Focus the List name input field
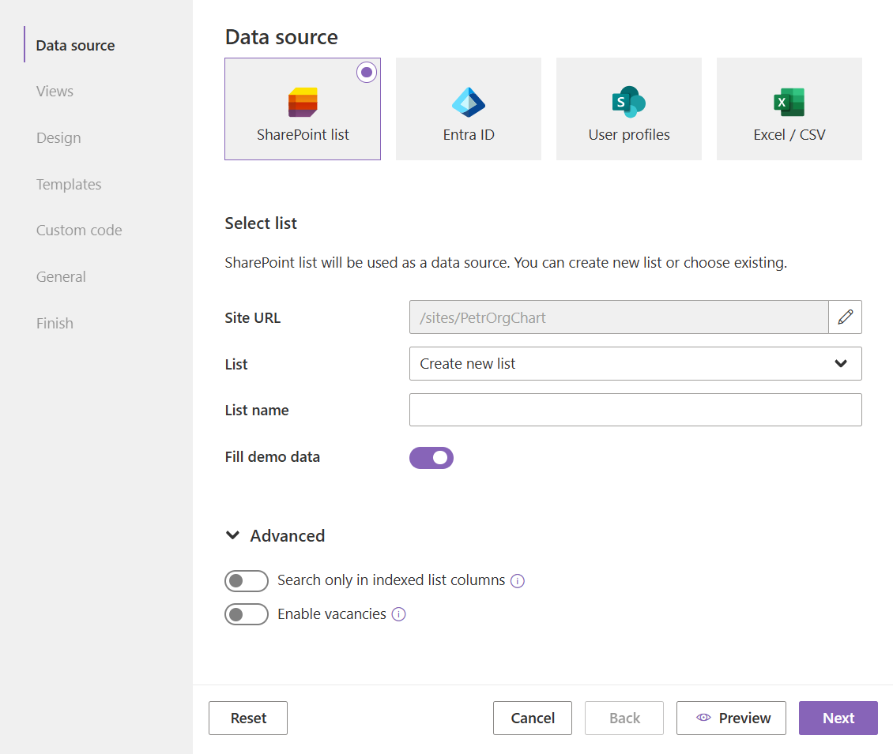The image size is (893, 754). coord(635,410)
